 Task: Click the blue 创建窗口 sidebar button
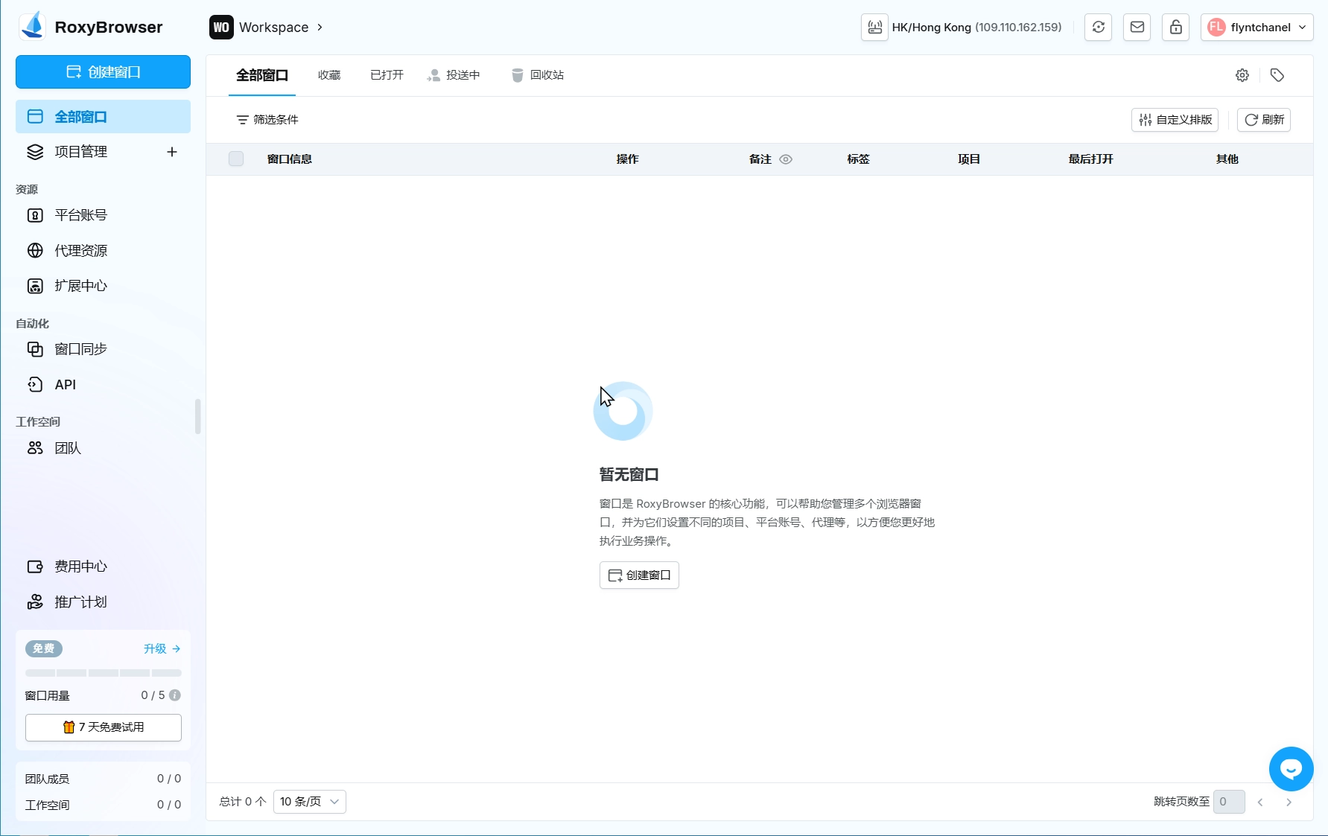pyautogui.click(x=103, y=72)
